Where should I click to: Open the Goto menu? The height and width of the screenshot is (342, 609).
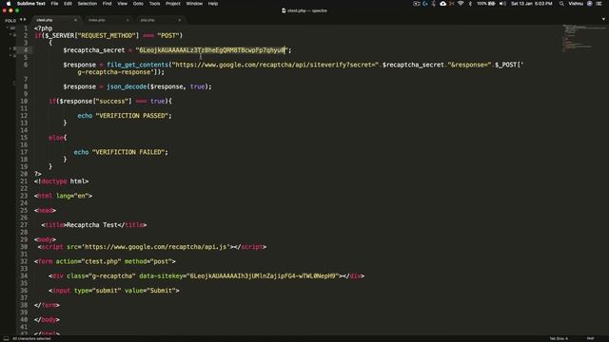coord(138,4)
